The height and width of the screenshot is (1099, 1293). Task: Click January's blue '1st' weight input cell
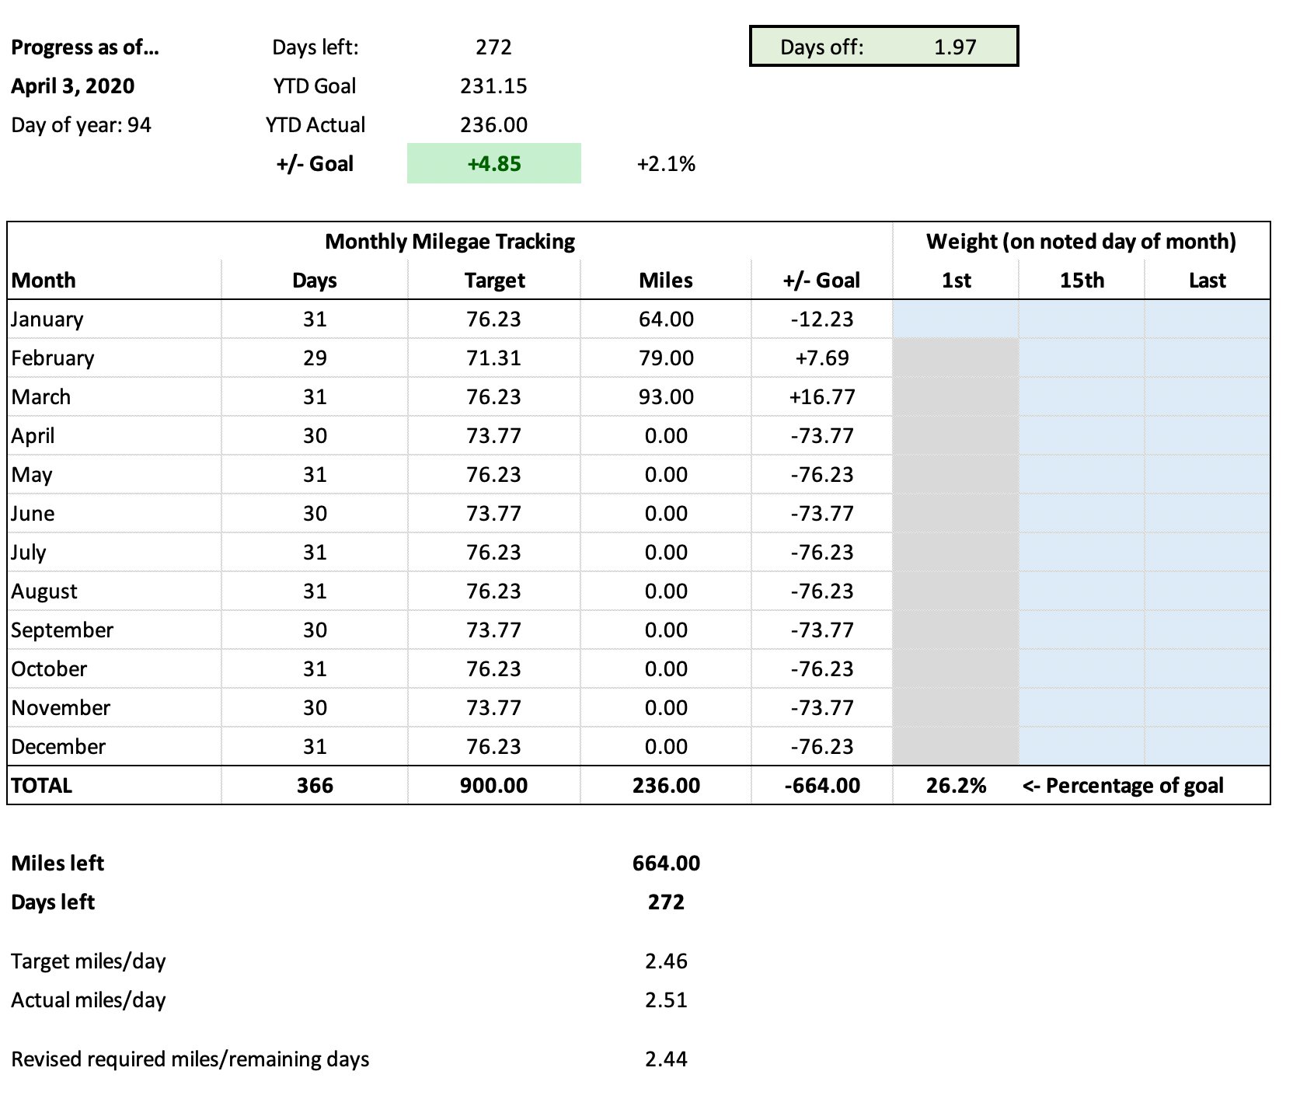point(956,319)
